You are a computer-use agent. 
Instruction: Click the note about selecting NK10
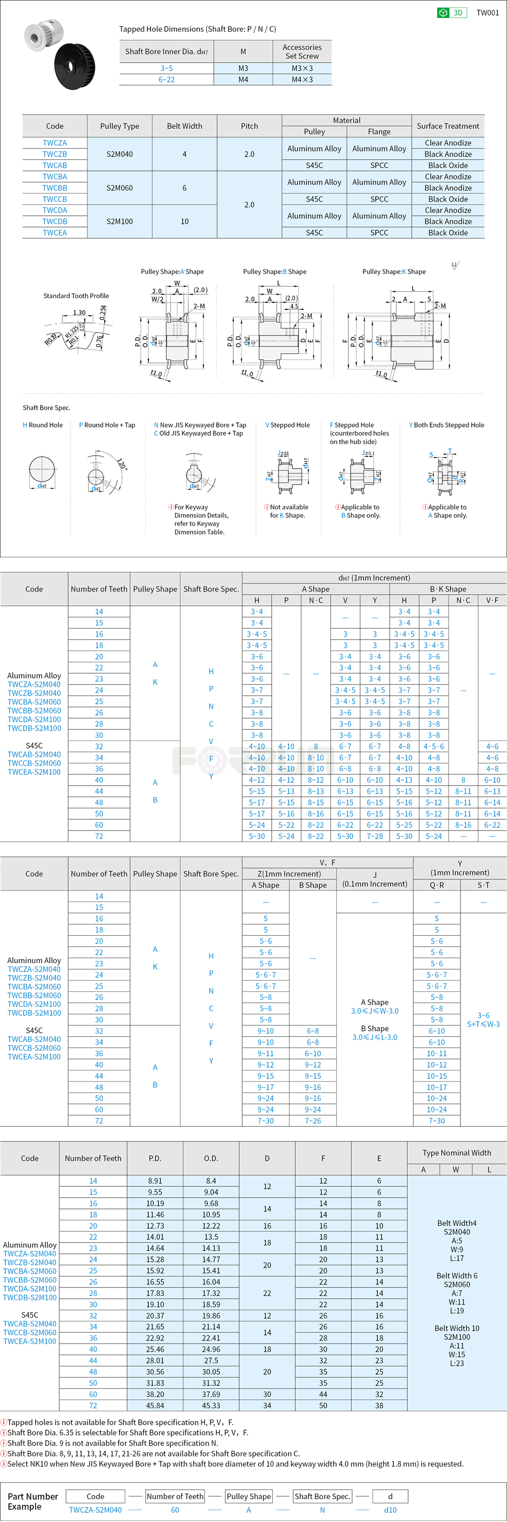point(232,1464)
